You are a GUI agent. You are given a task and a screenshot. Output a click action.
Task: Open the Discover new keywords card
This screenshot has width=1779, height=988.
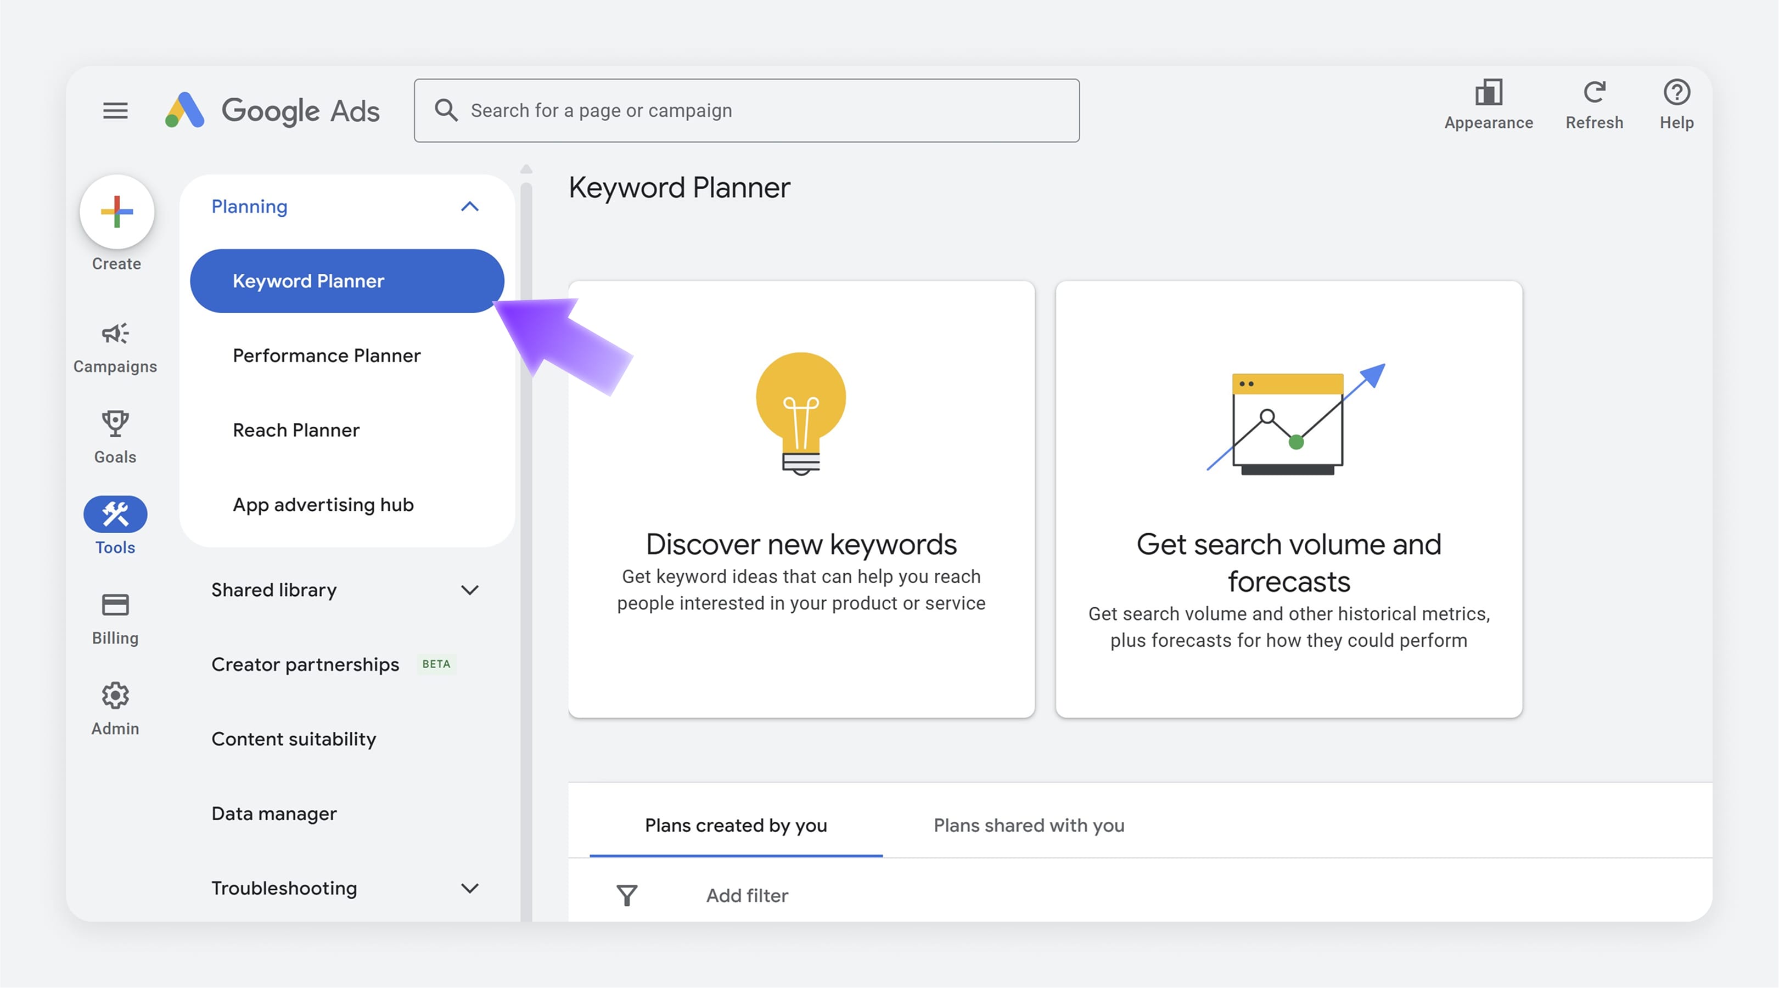801,499
